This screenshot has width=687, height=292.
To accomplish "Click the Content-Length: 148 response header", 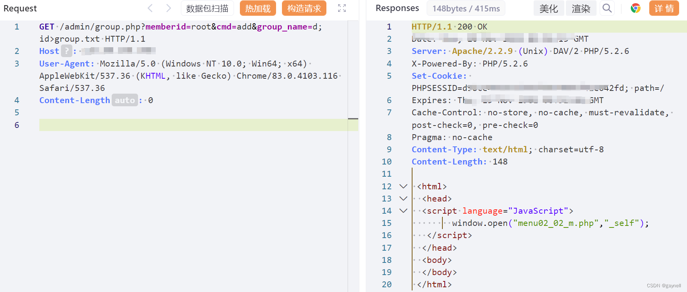I will tap(459, 162).
